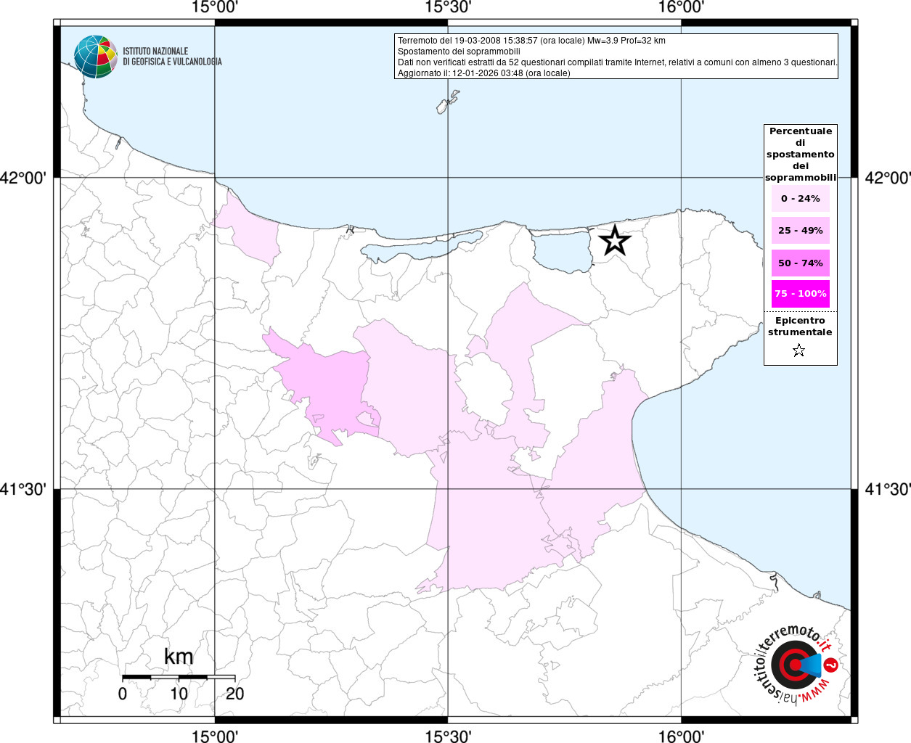Click the 'Percentuale di spostamento' legend title
The image size is (911, 743).
801,155
